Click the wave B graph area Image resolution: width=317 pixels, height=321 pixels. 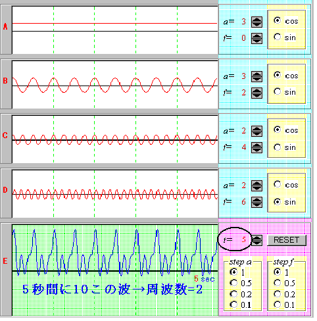115,85
